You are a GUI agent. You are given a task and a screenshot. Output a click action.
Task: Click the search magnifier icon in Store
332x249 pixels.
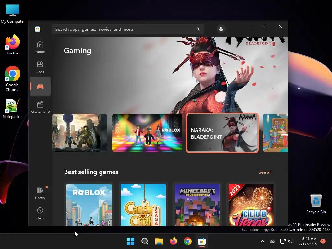click(x=197, y=29)
